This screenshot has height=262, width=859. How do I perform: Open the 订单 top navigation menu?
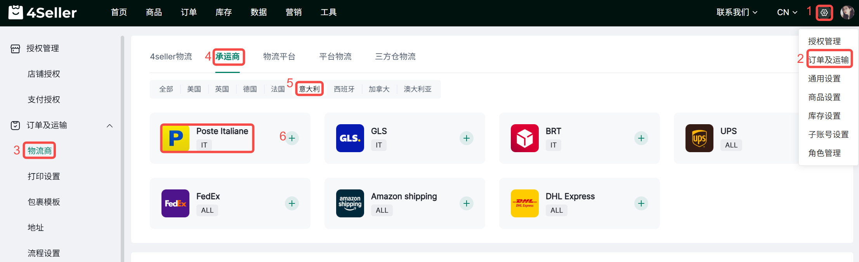coord(189,12)
